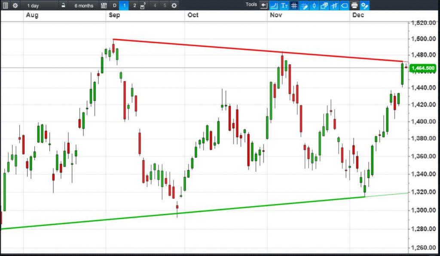The height and width of the screenshot is (256, 440).
Task: Click the Oct date axis label
Action: pos(193,15)
